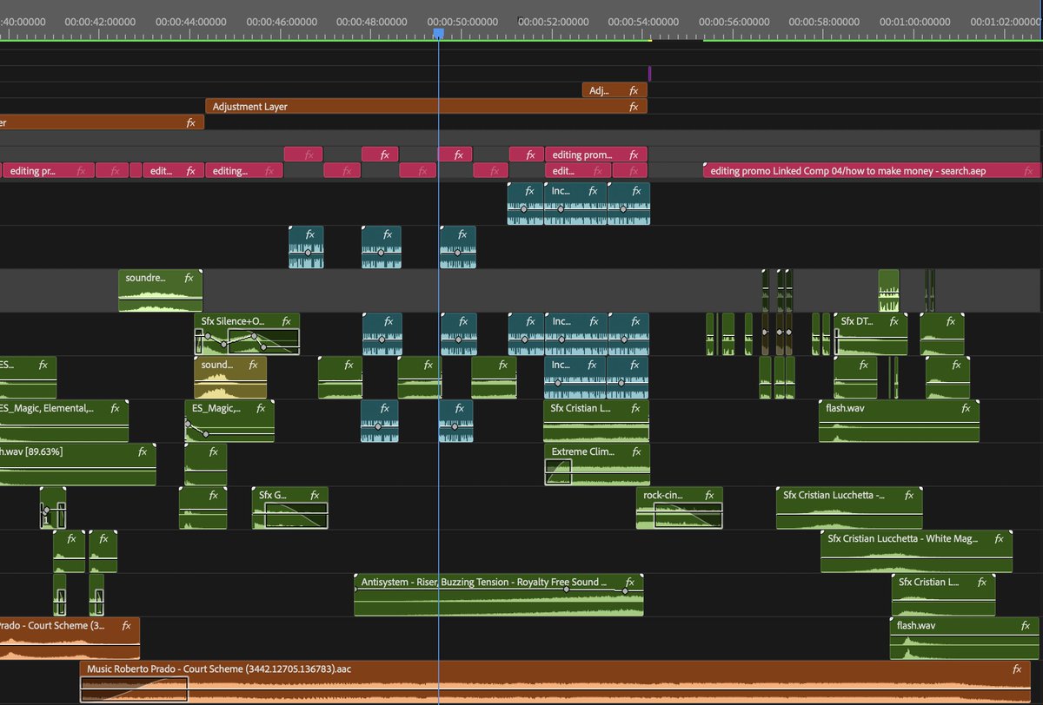Open fx badge on the soundre... clip
The height and width of the screenshot is (705, 1043).
(189, 279)
